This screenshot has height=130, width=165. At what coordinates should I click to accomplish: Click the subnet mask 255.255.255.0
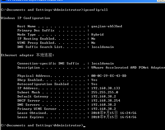[x=105, y=92]
